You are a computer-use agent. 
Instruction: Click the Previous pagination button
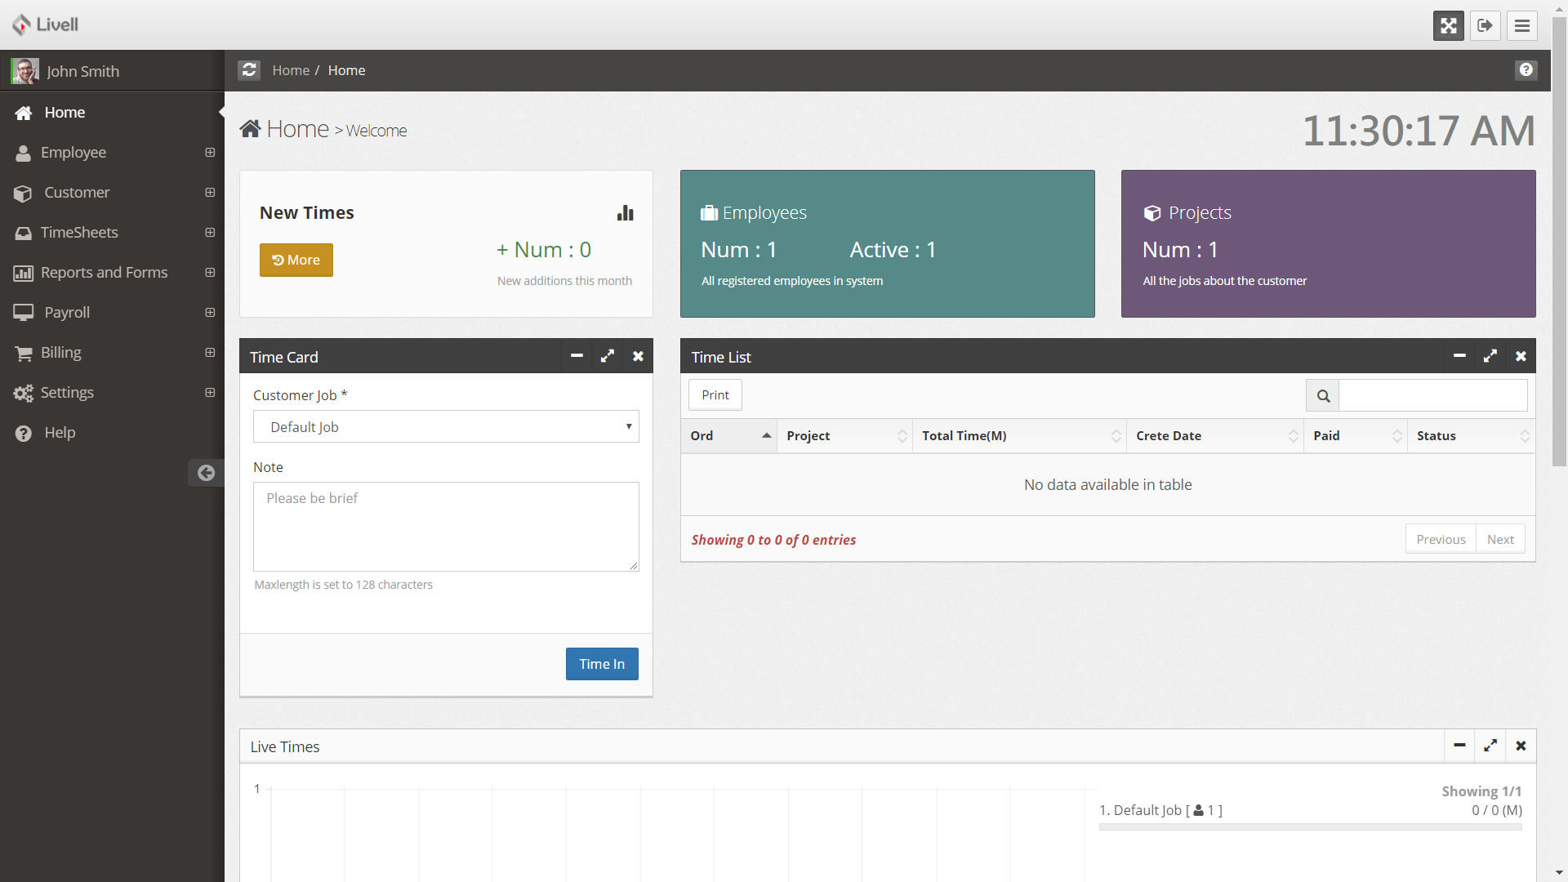(x=1441, y=539)
